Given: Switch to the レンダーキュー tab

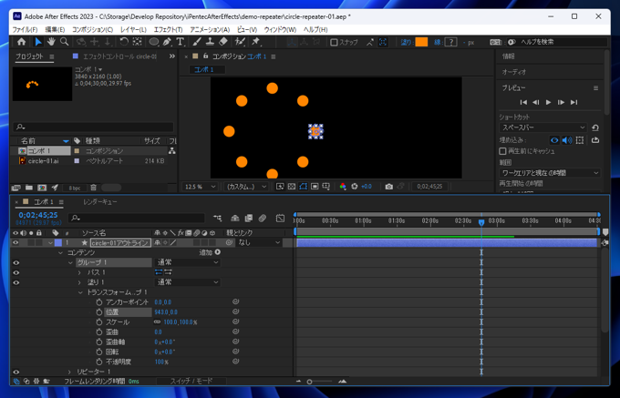Looking at the screenshot, I should tap(100, 201).
